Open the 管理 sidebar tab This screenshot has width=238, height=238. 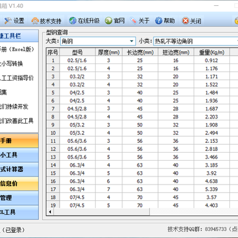click(x=19, y=198)
